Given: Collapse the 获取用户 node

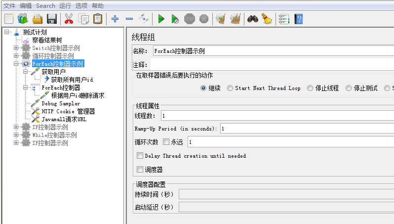Looking at the screenshot, I should (25, 72).
